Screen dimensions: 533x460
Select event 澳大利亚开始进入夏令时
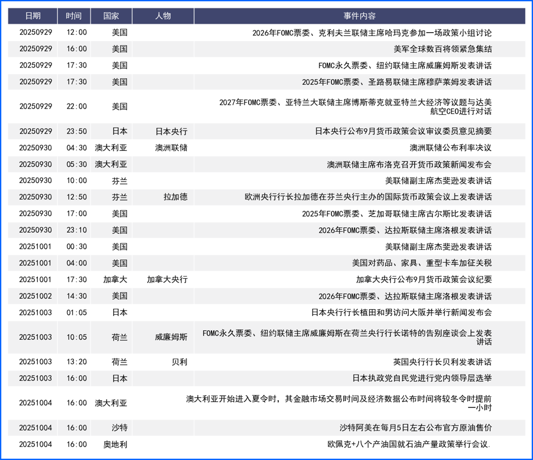(x=339, y=403)
